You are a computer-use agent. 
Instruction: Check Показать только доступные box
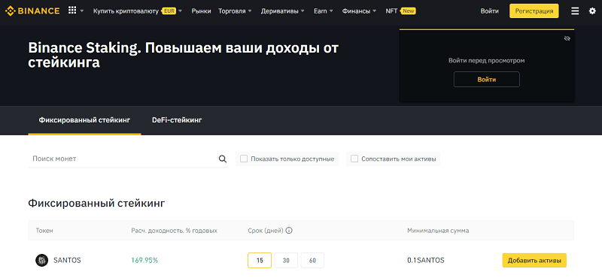click(243, 159)
